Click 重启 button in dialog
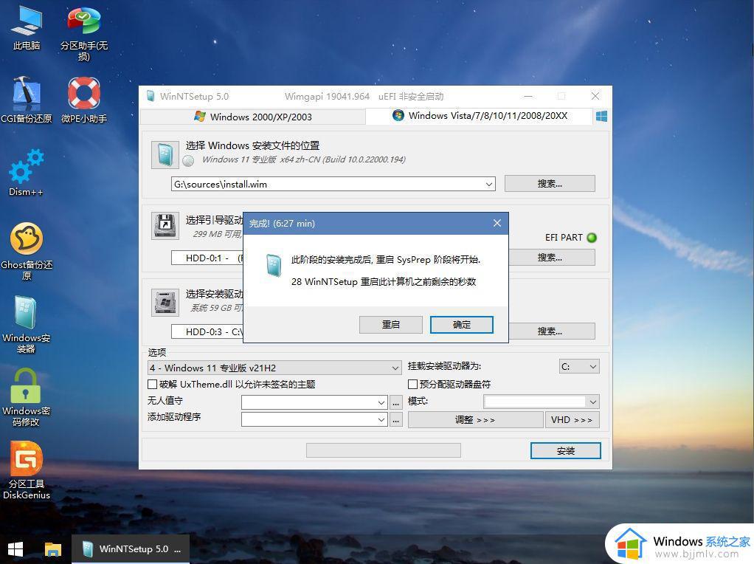754x564 pixels. (x=391, y=325)
